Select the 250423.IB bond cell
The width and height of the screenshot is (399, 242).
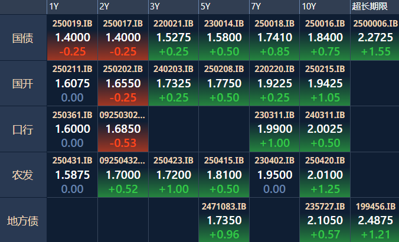(173, 175)
